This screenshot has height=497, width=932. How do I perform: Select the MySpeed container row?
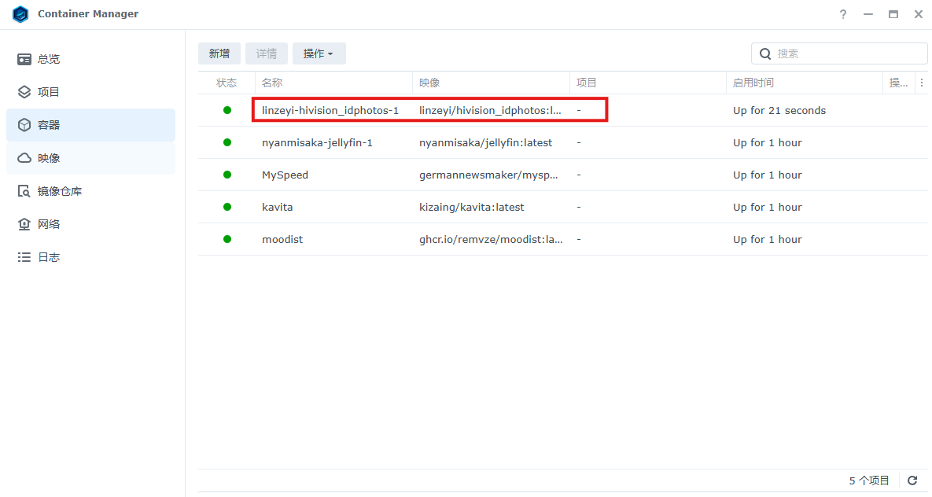click(x=285, y=175)
